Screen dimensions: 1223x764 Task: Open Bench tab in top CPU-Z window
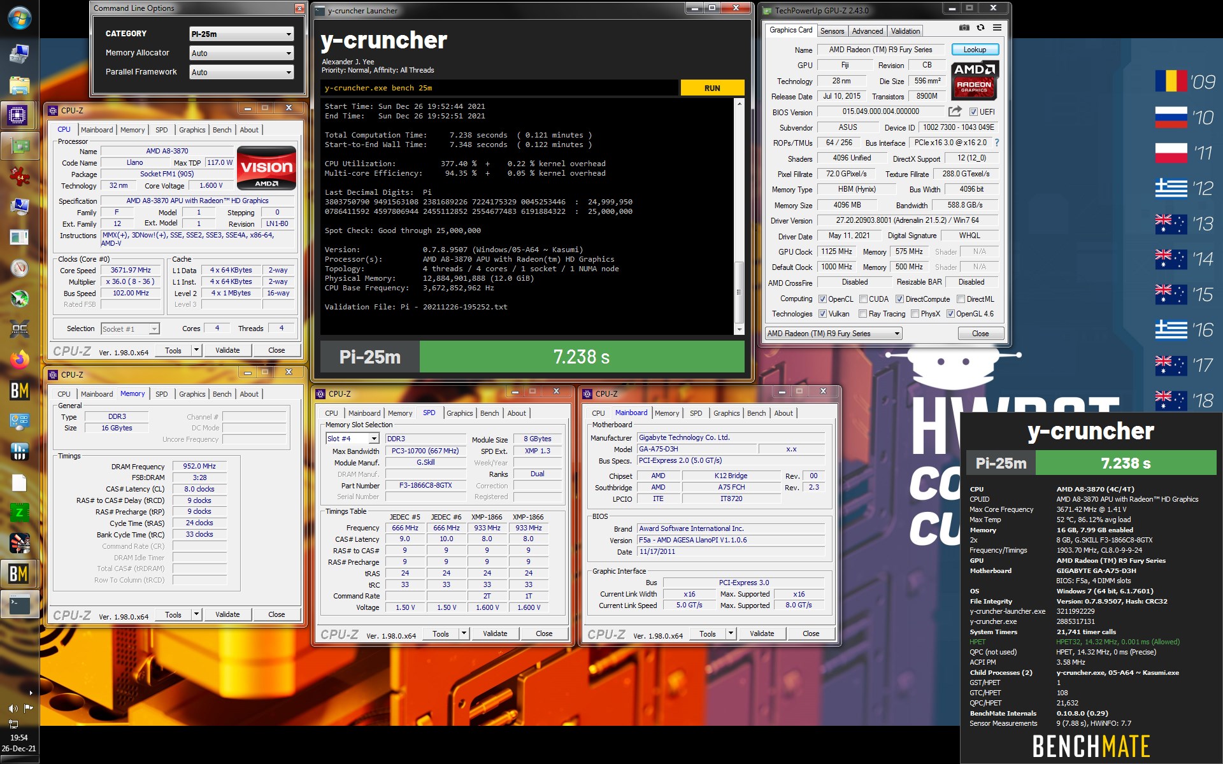pos(222,130)
